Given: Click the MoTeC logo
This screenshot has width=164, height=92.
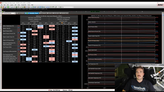Looking at the screenshot, I should coord(160,5).
